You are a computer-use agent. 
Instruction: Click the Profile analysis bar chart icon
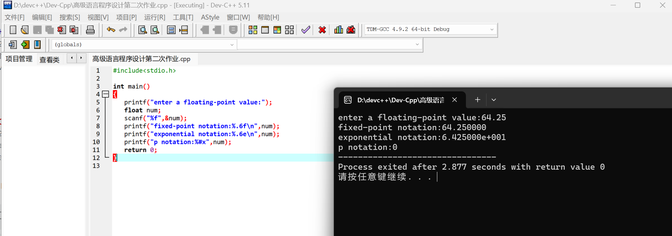[x=338, y=30]
